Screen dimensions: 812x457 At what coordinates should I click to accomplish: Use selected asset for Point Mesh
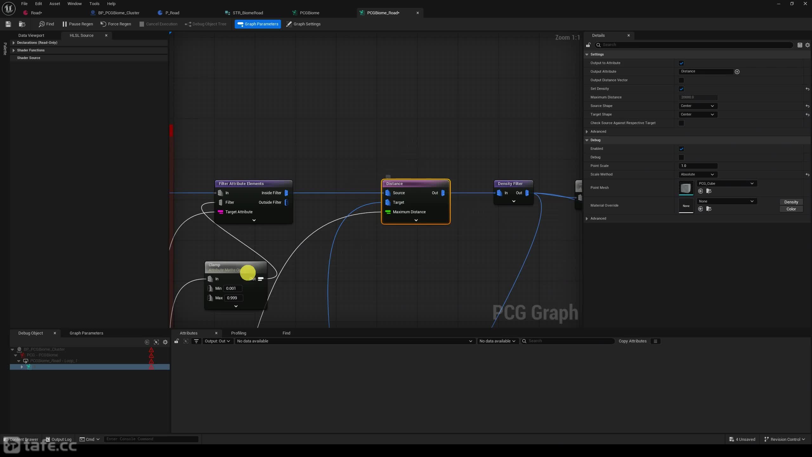[701, 191]
